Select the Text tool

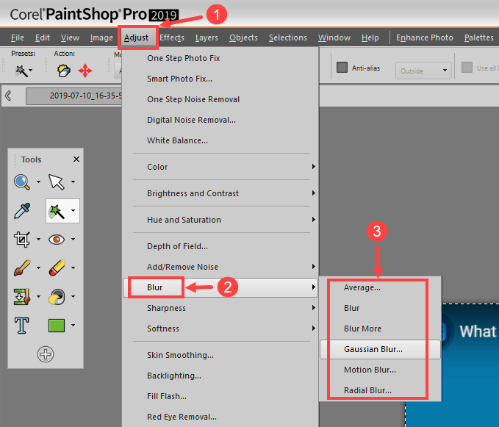click(21, 325)
